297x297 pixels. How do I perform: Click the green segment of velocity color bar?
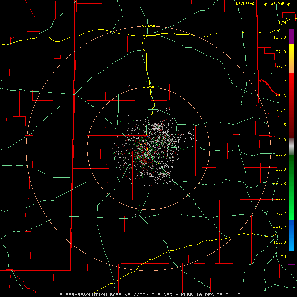point(291,187)
